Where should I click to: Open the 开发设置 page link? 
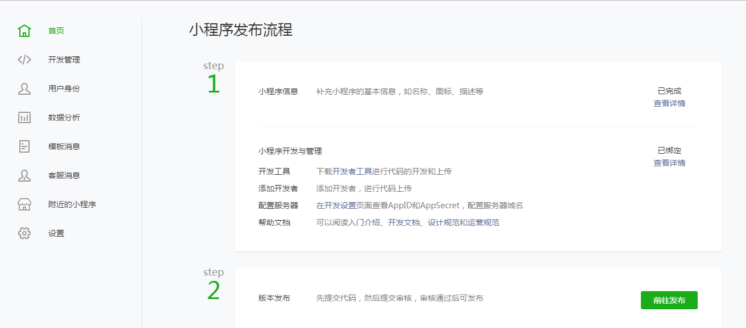(x=339, y=205)
